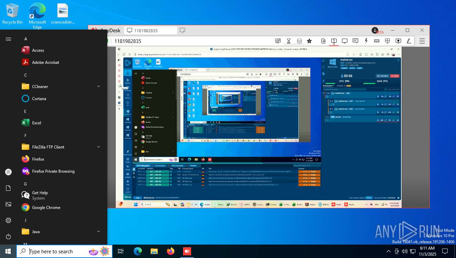
Task: Click the Windows Start button
Action: pos(8,251)
